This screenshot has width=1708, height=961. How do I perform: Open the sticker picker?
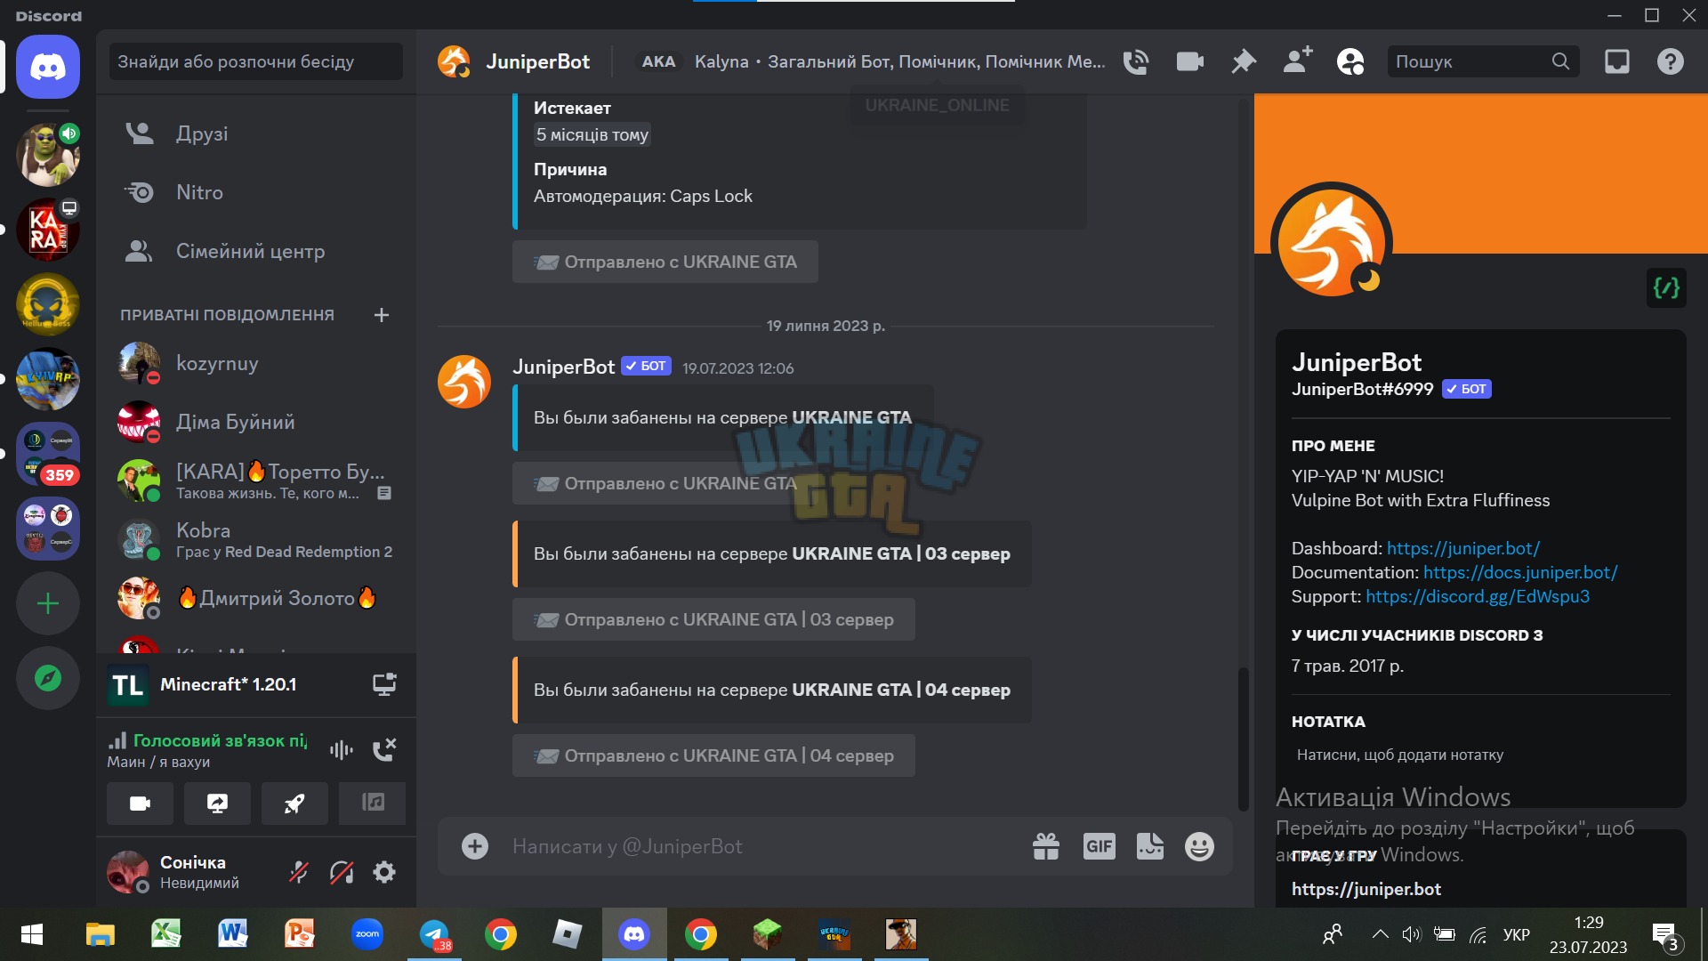pyautogui.click(x=1150, y=846)
